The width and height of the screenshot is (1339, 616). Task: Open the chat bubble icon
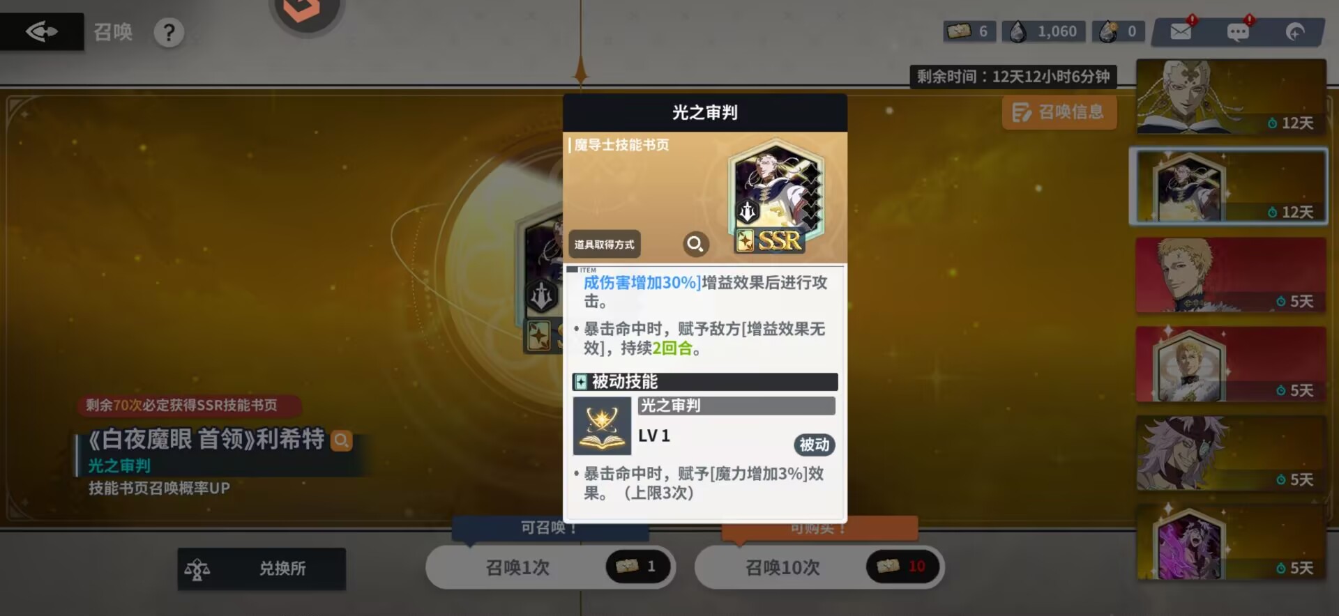1238,32
